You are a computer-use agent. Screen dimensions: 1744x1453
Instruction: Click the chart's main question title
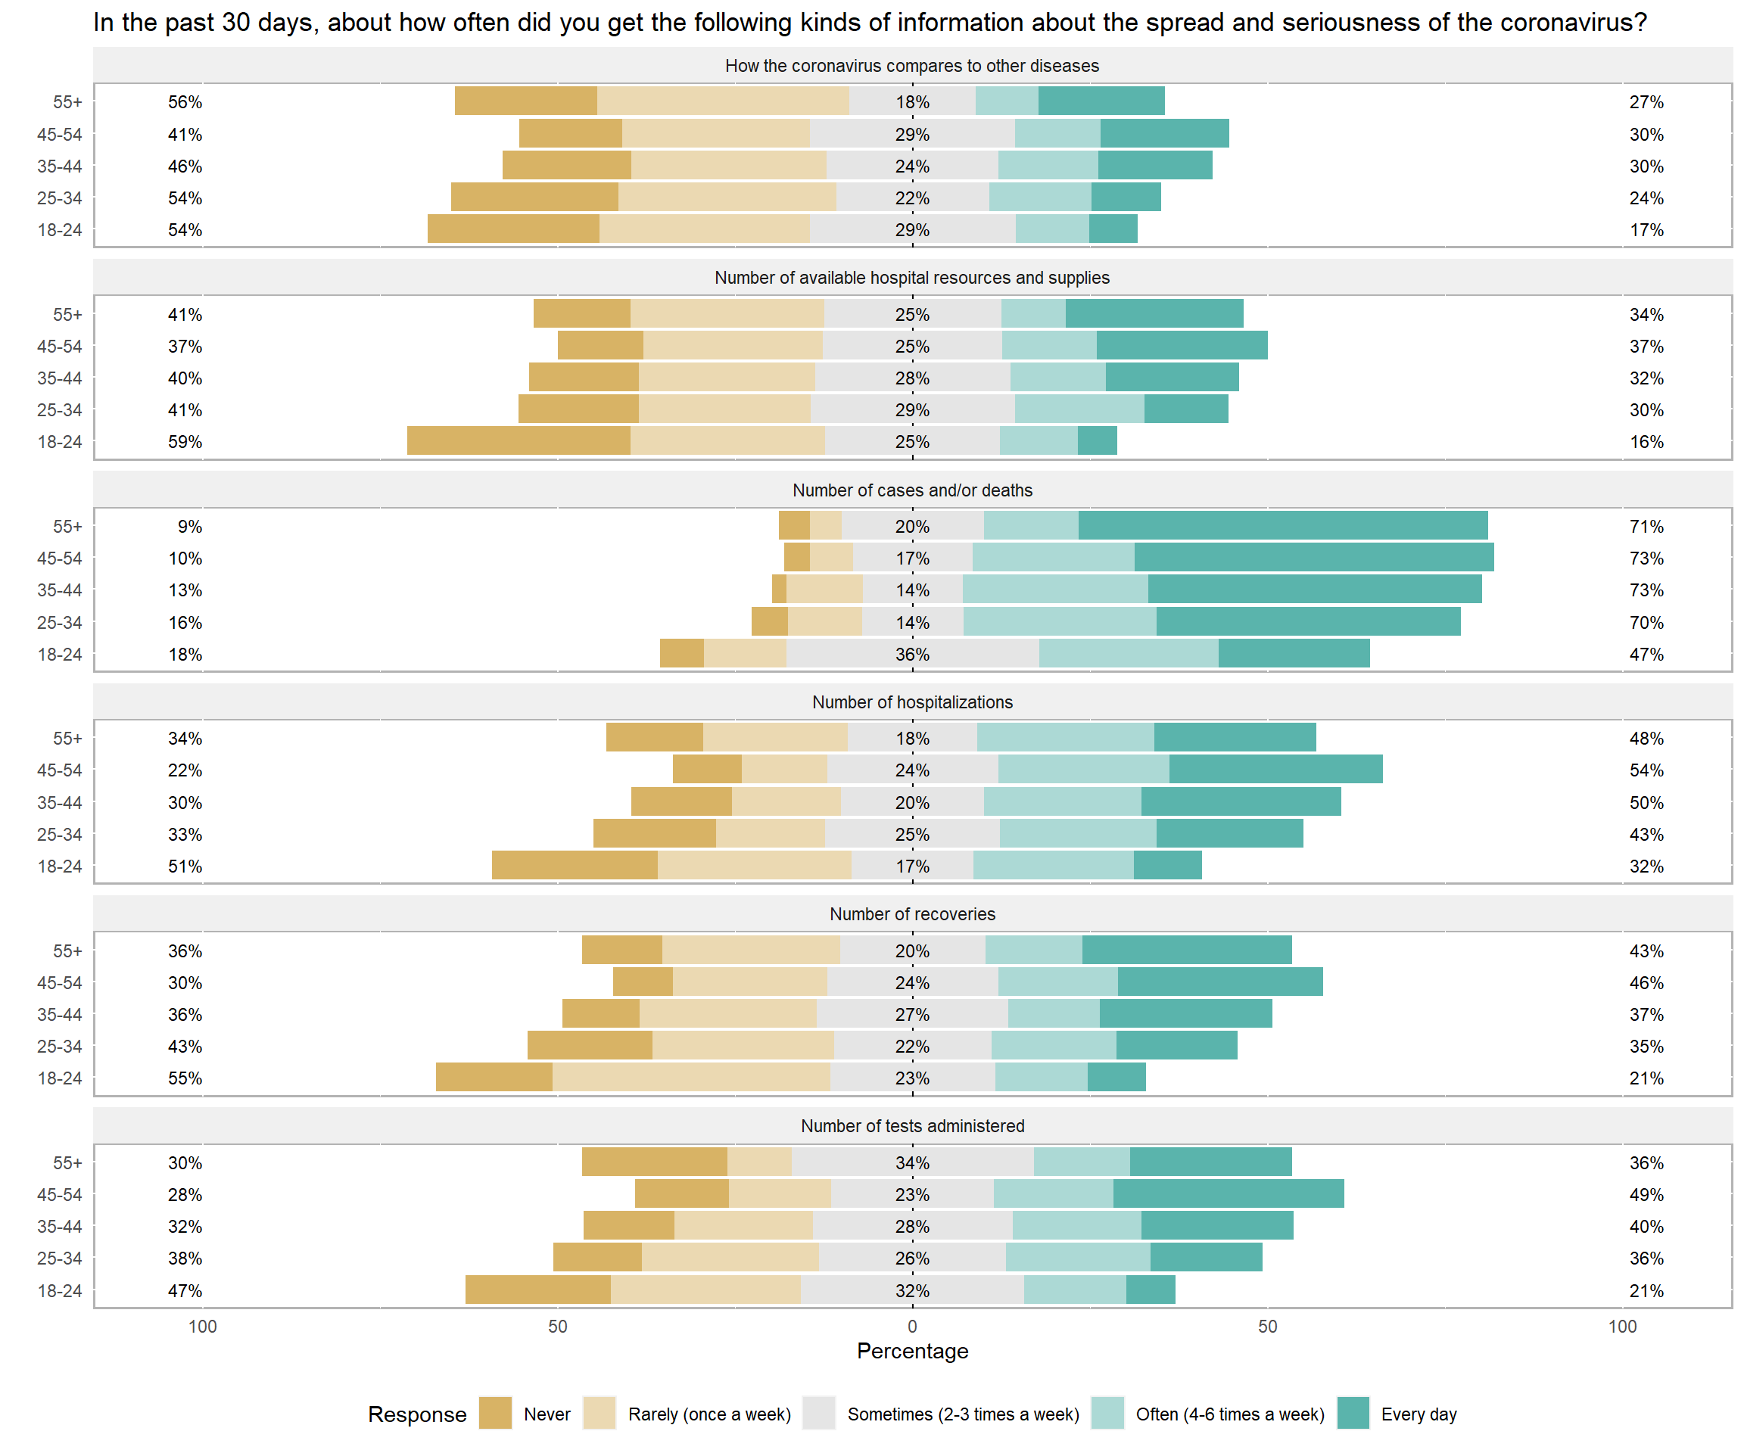pyautogui.click(x=870, y=23)
